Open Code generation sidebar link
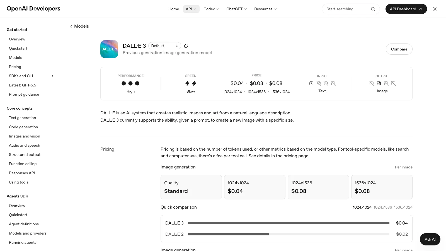This screenshot has width=446, height=251. 23,127
